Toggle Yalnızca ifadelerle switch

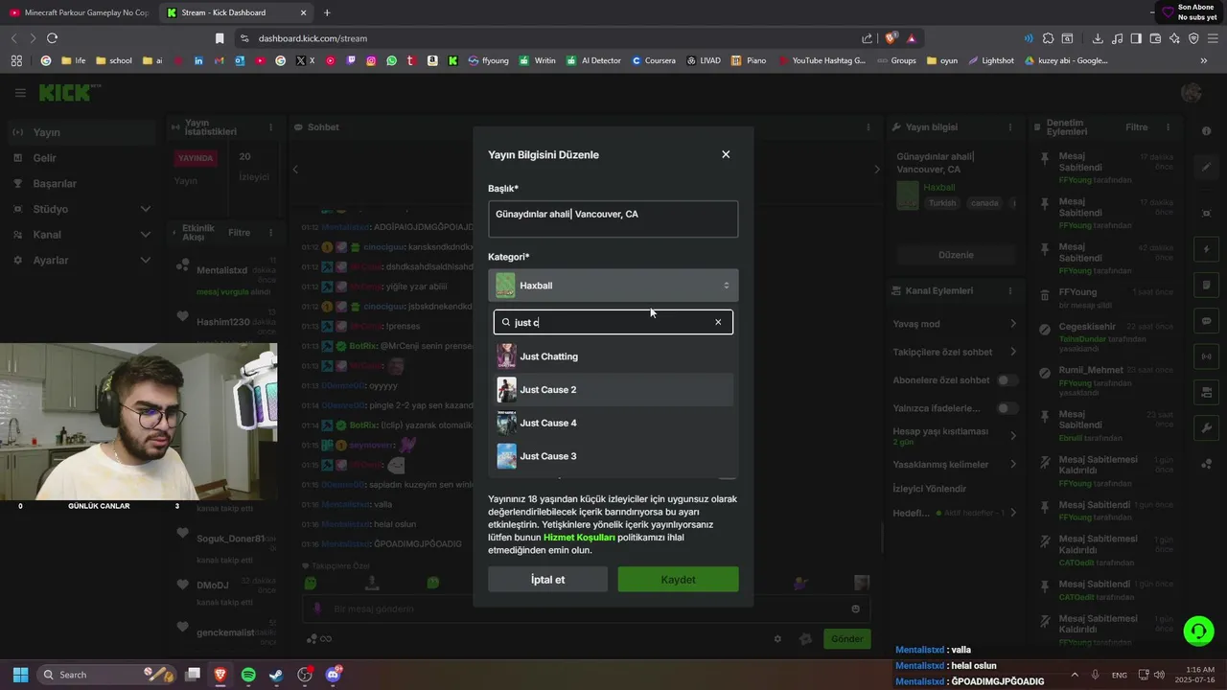coord(1007,408)
